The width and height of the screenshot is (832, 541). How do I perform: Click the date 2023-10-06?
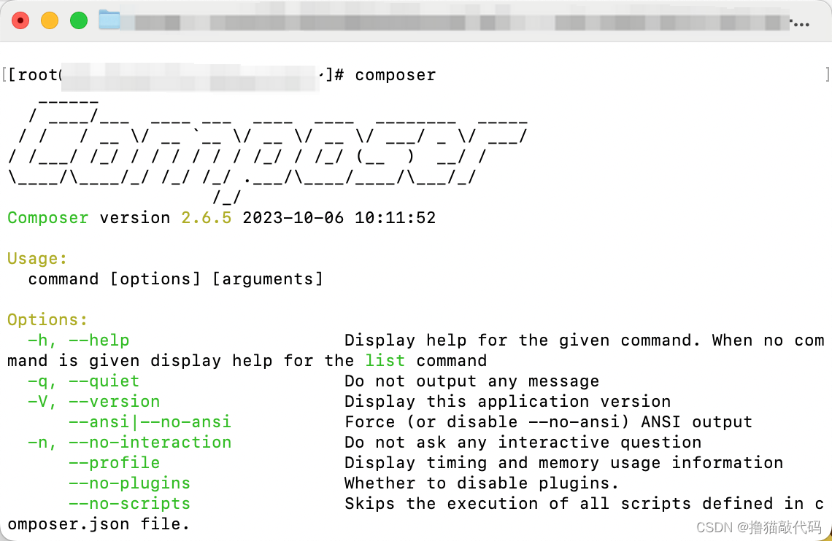coord(293,218)
